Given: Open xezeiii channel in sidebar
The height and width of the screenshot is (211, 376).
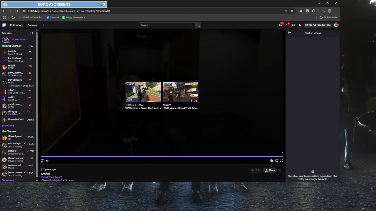Looking at the screenshot, I should click(x=18, y=67).
